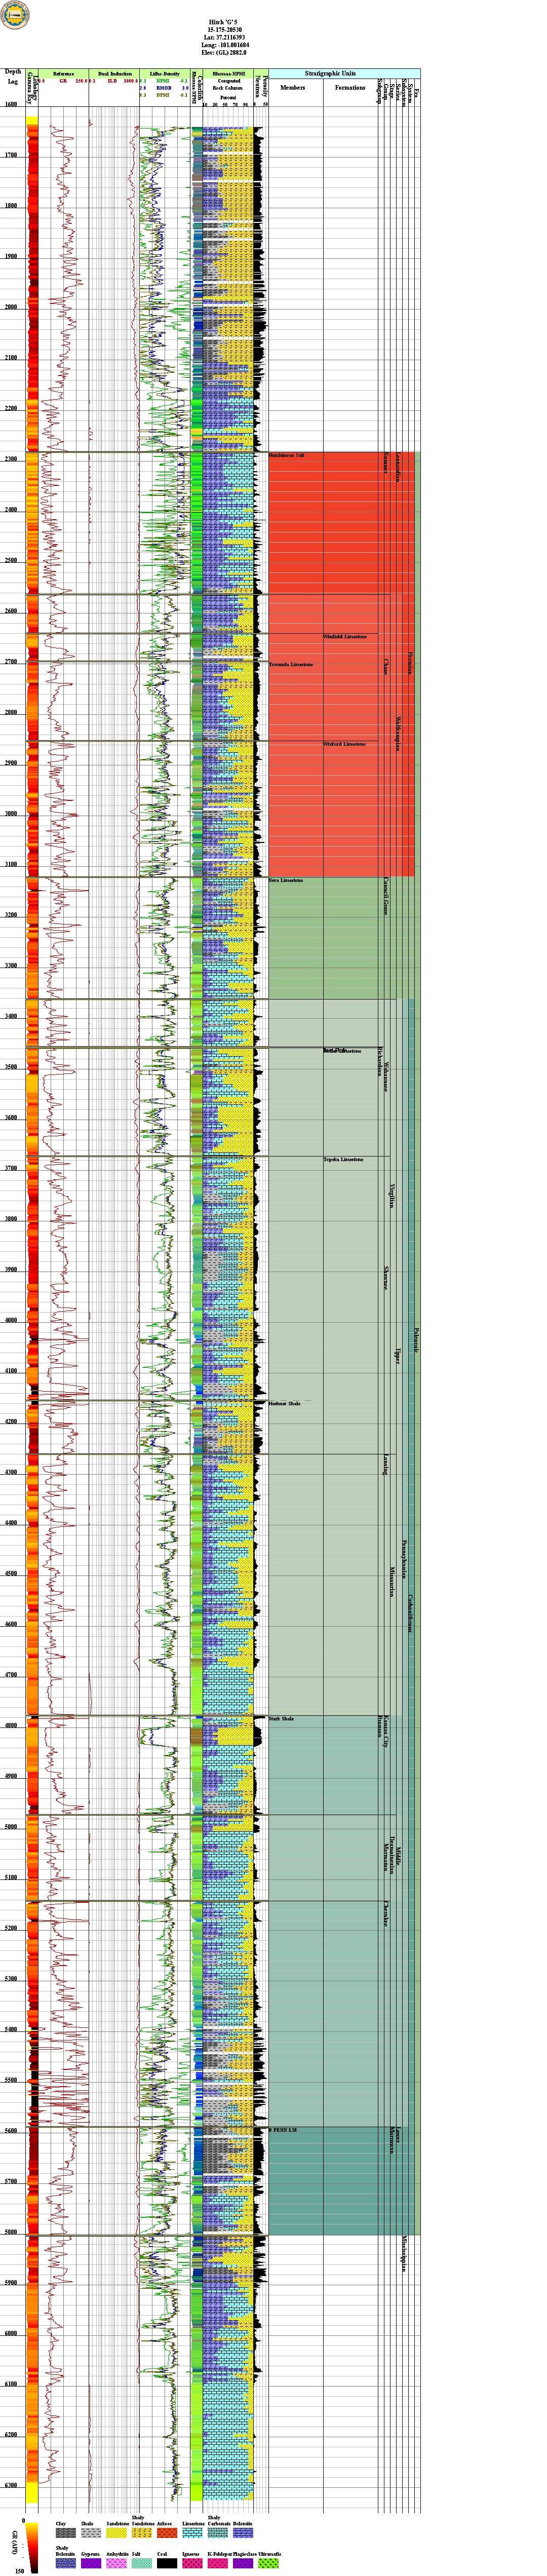The width and height of the screenshot is (547, 2576).
Task: Select the 5000 depth marker
Action: pyautogui.click(x=12, y=1827)
